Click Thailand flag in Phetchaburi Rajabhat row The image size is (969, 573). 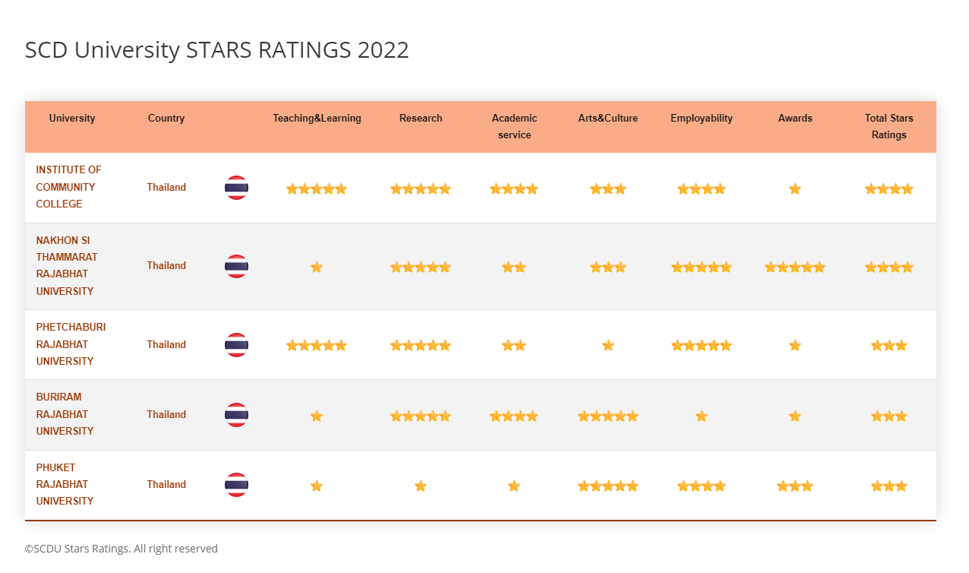(x=236, y=345)
